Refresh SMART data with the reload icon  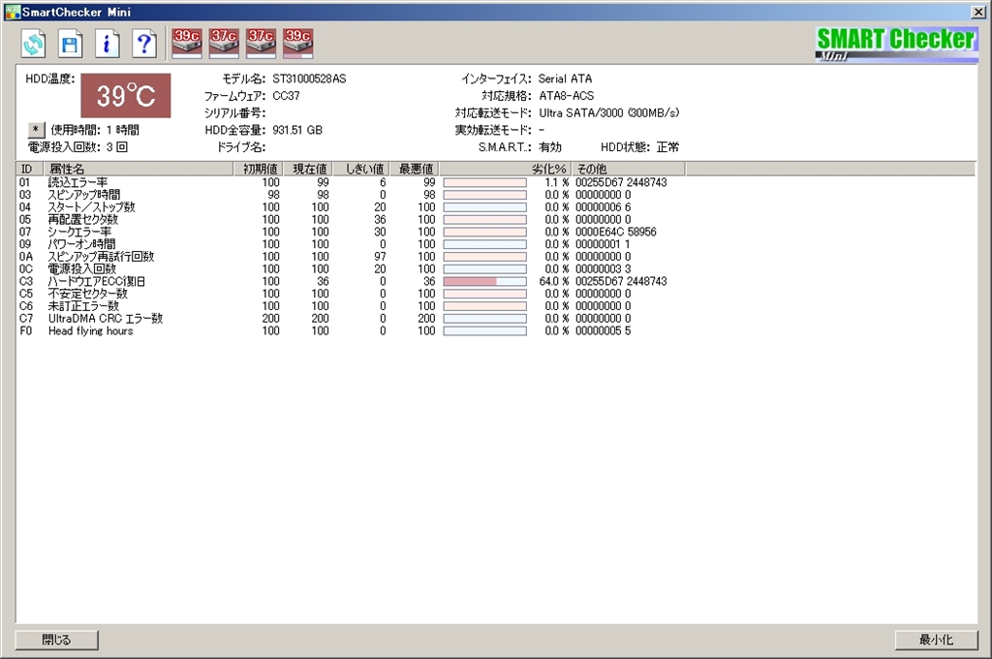click(34, 44)
